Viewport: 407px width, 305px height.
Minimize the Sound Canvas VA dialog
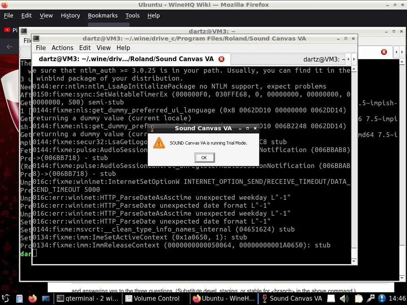pos(240,128)
